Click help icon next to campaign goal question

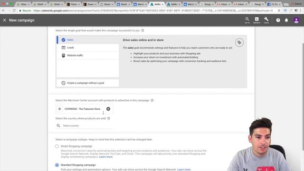tap(142, 30)
